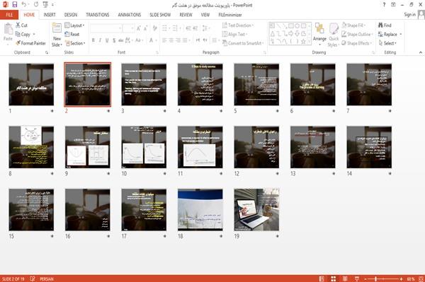Click Convert to SmartArt
425x282 pixels.
(x=243, y=43)
